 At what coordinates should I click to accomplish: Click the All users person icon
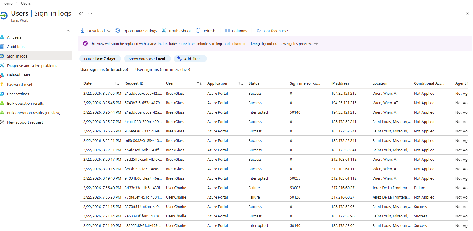tap(2, 37)
